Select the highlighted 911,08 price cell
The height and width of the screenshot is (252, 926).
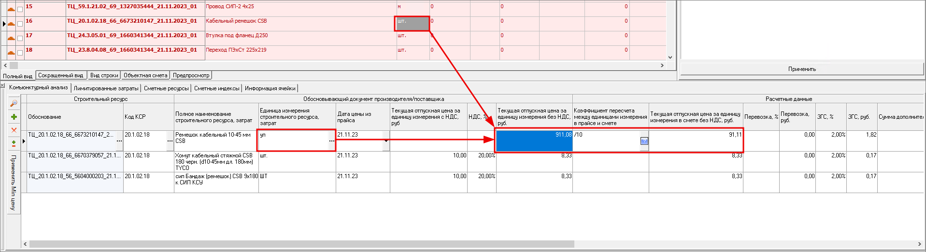click(534, 141)
